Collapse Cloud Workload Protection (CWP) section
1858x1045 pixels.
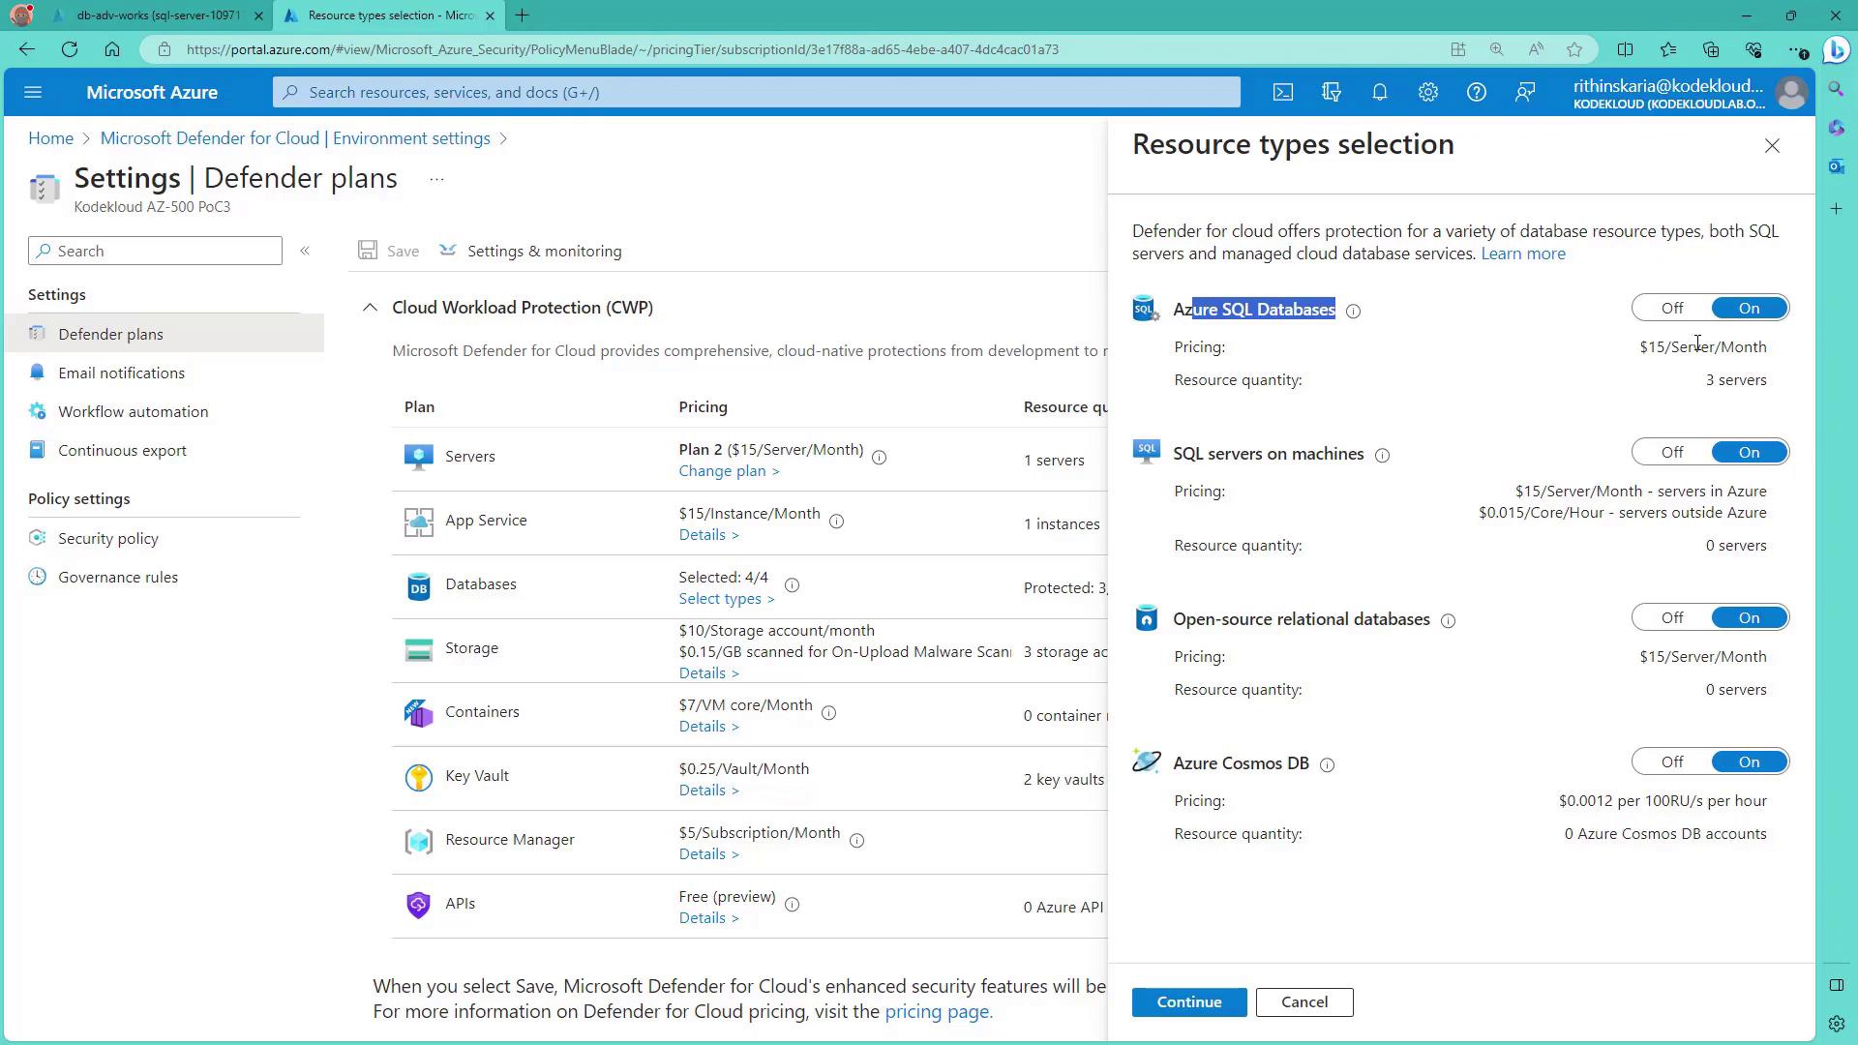tap(370, 308)
